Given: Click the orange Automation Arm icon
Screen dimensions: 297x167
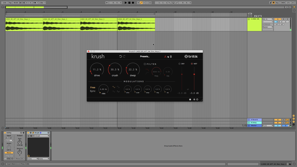Looking at the screenshot, I should [x=141, y=3].
